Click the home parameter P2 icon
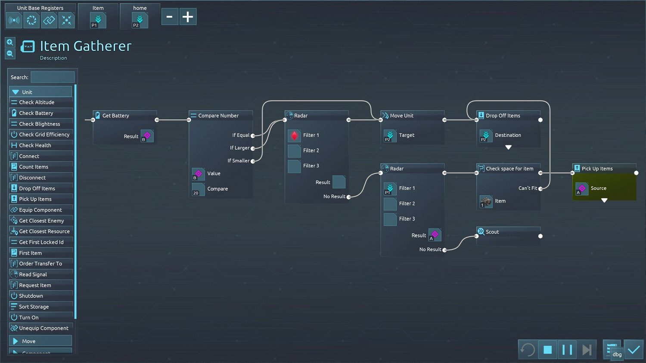This screenshot has width=646, height=363. click(x=140, y=20)
